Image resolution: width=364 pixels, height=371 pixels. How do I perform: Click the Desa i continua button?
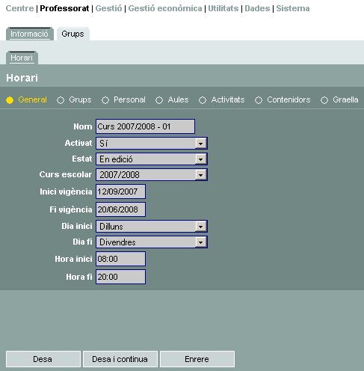[120, 359]
